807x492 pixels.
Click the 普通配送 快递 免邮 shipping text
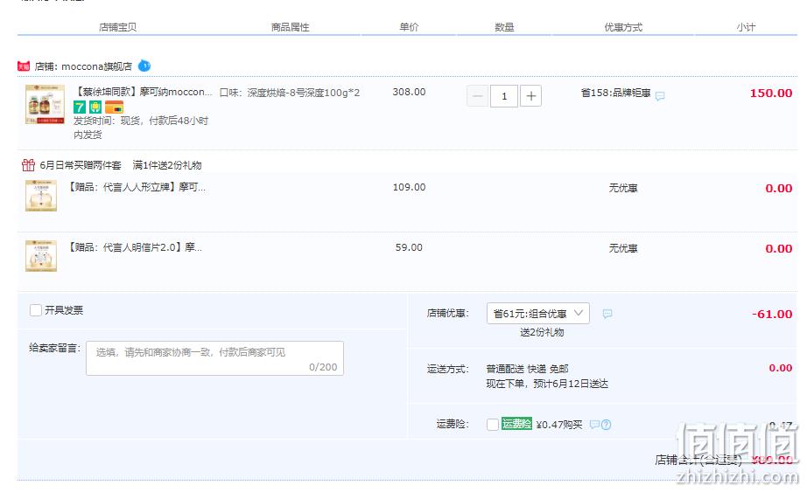(x=527, y=369)
